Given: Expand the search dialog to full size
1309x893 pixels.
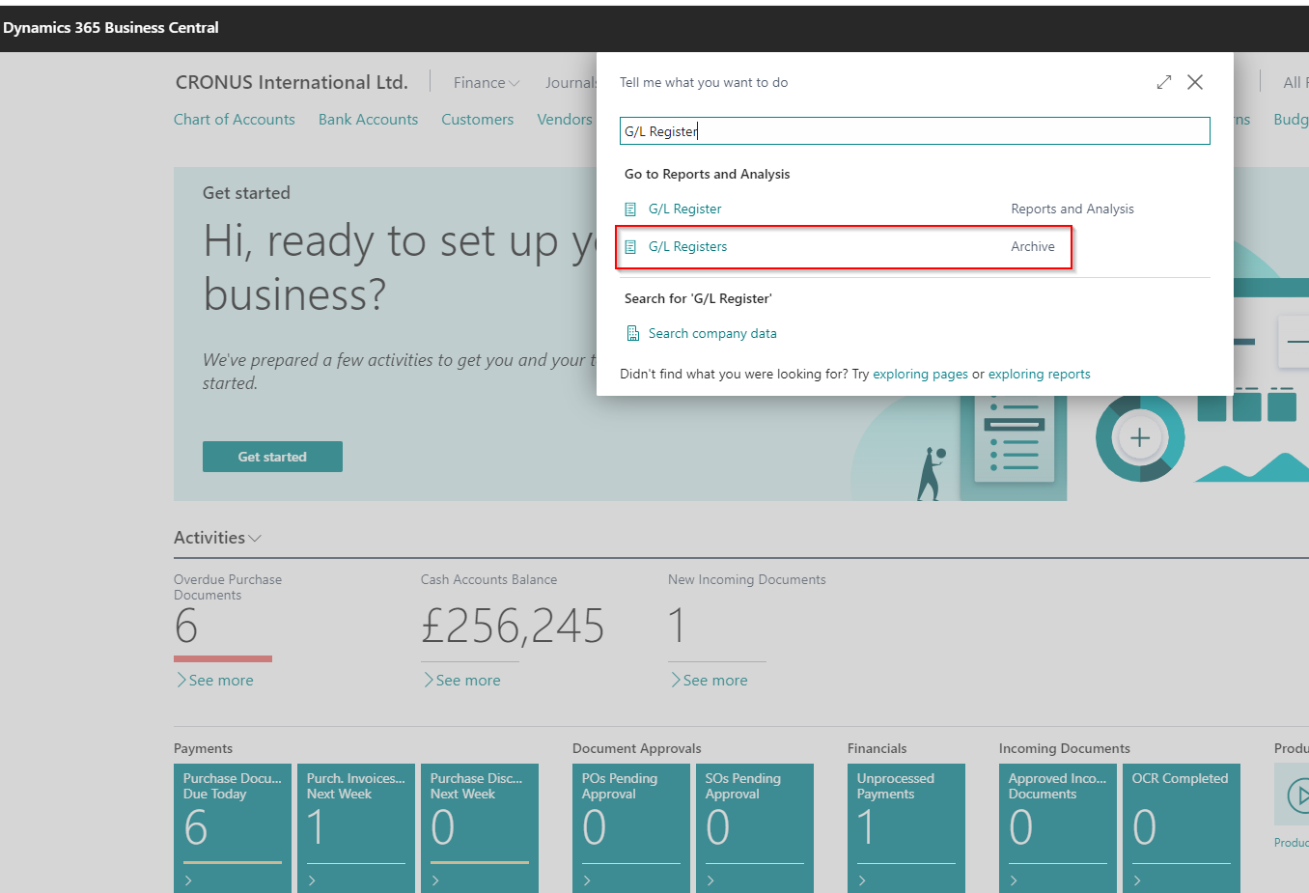Looking at the screenshot, I should (1164, 82).
